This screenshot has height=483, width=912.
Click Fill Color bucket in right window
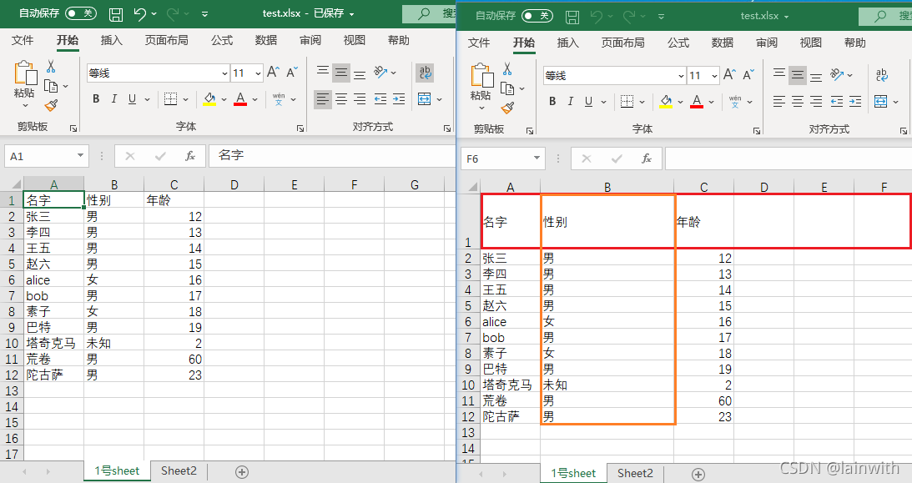[666, 101]
